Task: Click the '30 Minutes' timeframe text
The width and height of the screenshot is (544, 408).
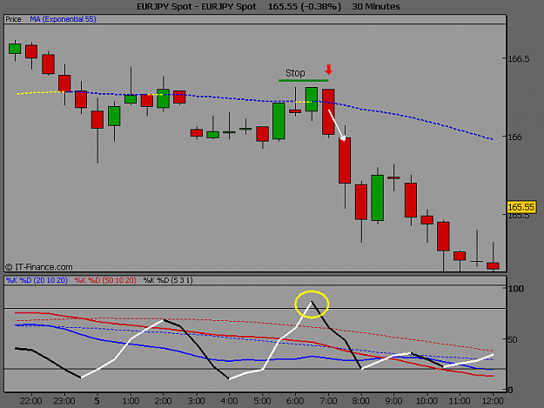Action: pyautogui.click(x=376, y=7)
